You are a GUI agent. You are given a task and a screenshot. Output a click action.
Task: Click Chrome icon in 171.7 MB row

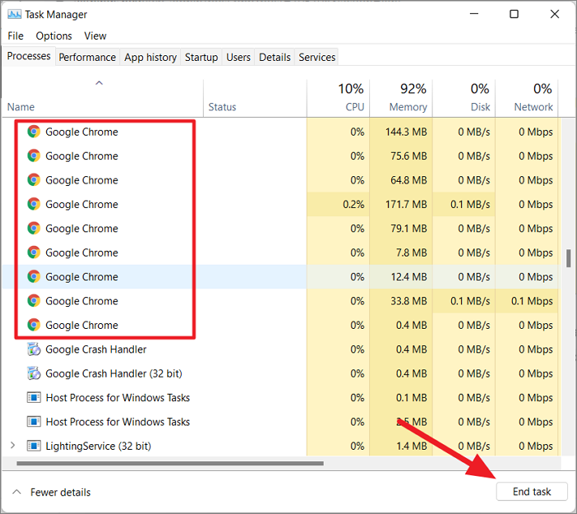(x=34, y=204)
